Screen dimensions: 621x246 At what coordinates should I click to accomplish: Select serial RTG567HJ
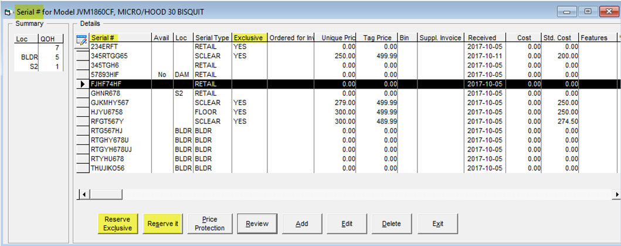(120, 131)
